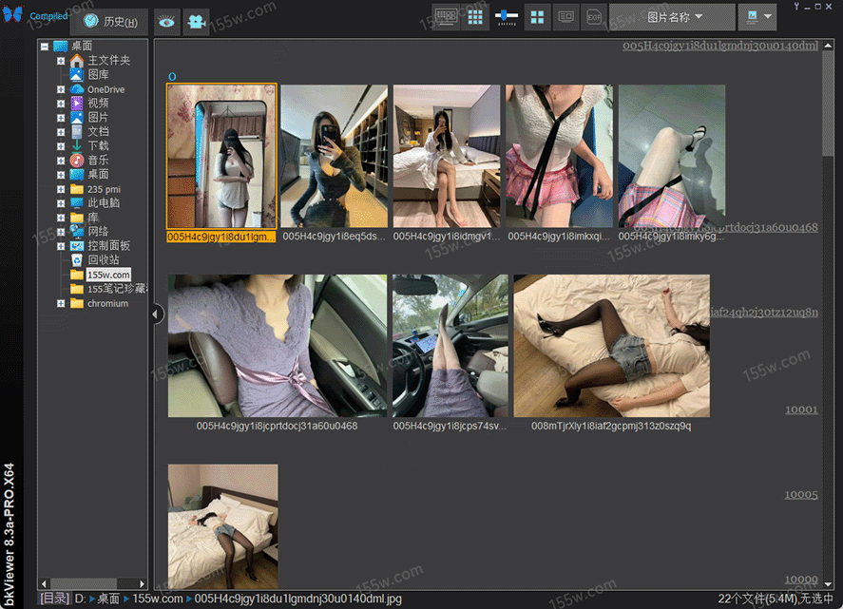Open the image icon dropdown menu
Image resolution: width=843 pixels, height=609 pixels.
tap(757, 17)
